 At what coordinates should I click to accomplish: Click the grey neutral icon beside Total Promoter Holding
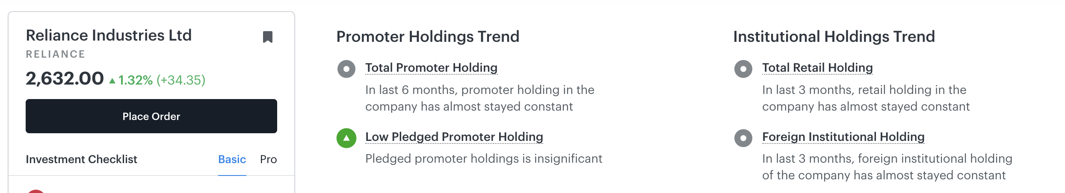tap(346, 69)
